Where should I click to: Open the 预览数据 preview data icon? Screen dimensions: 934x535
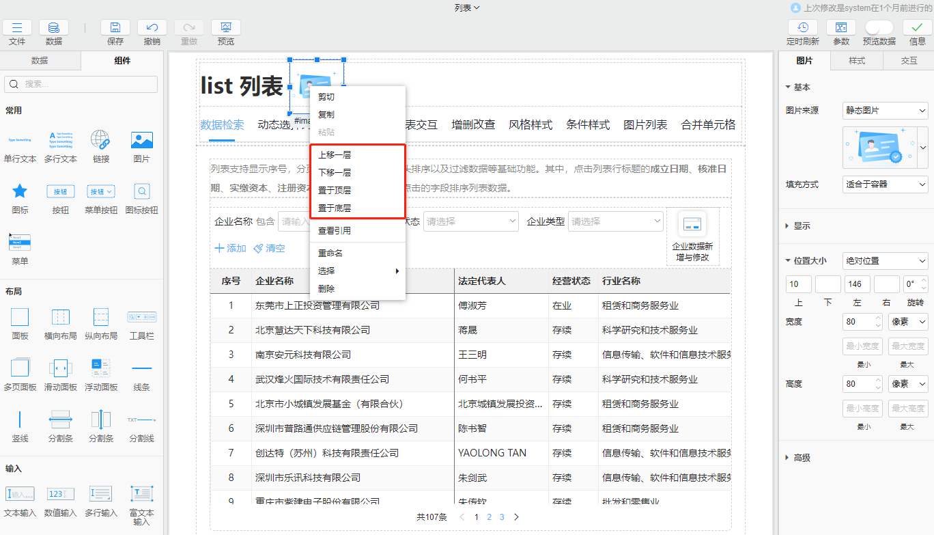879,29
